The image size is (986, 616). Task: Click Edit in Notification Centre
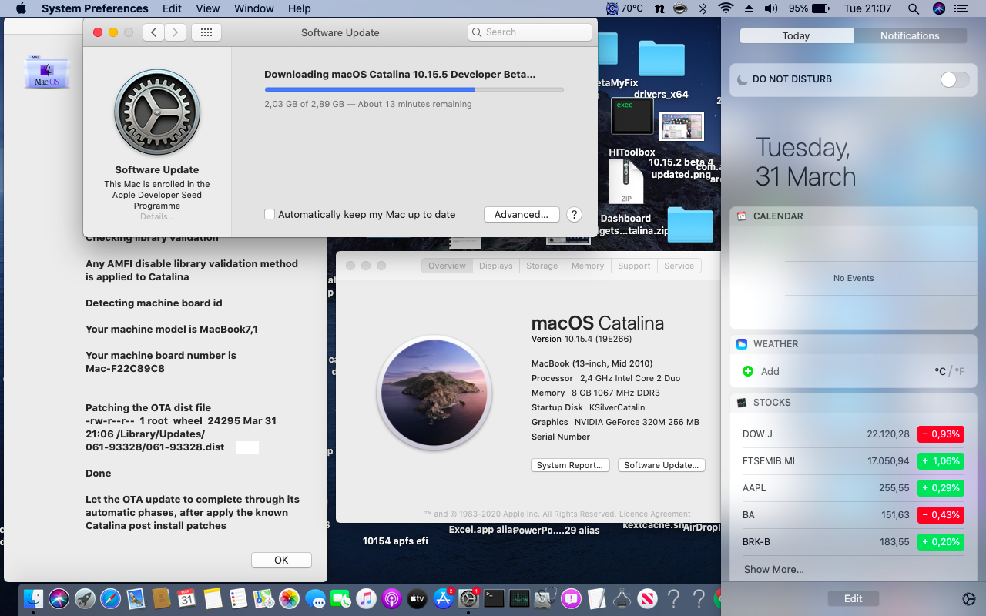point(853,598)
